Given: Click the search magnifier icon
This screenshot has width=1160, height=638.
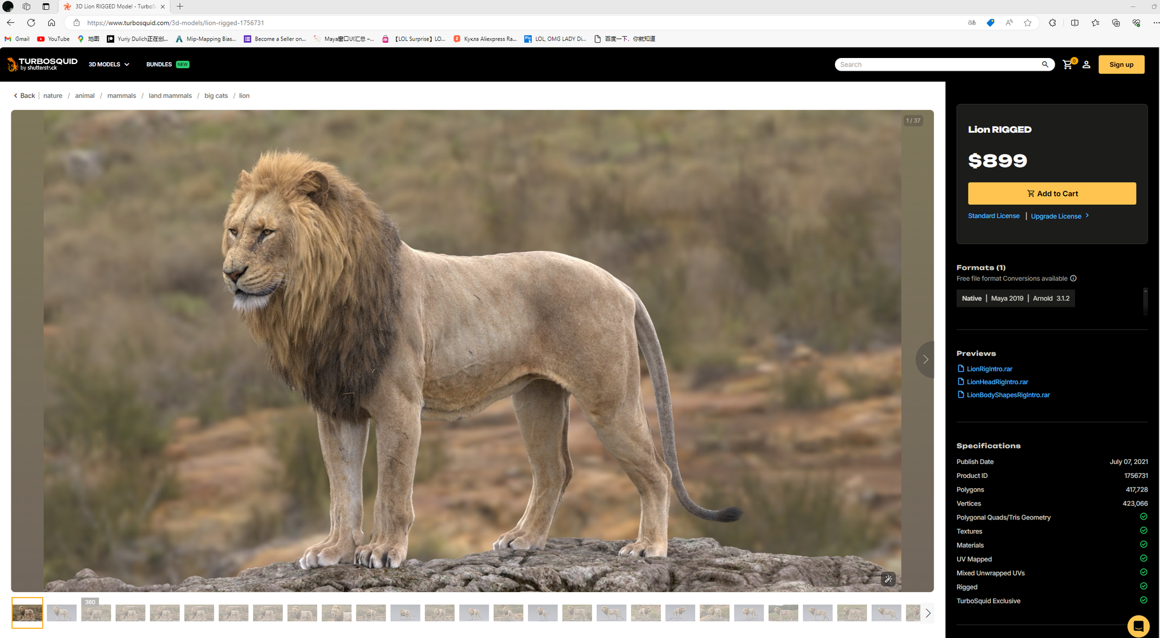Looking at the screenshot, I should pos(1045,65).
